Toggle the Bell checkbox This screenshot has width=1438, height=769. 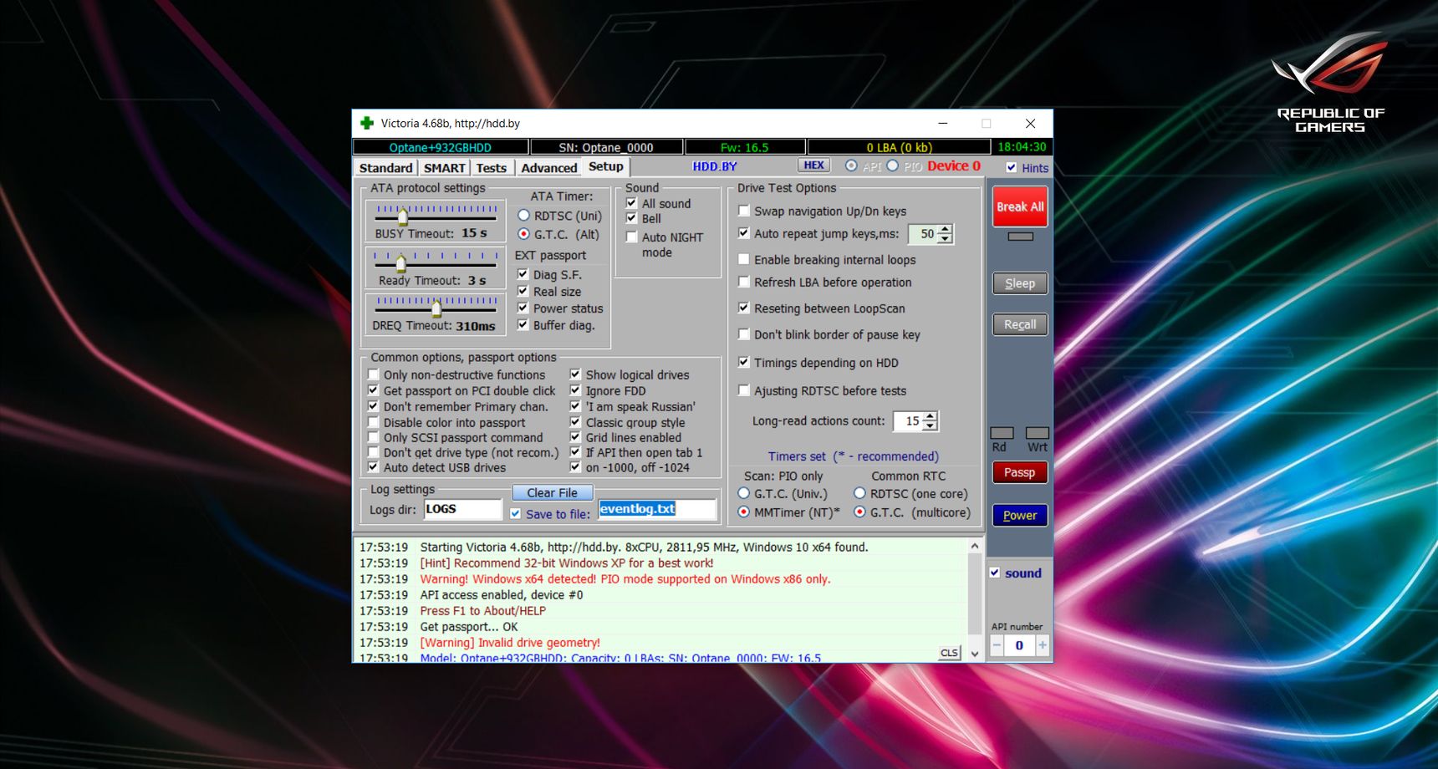tap(631, 218)
